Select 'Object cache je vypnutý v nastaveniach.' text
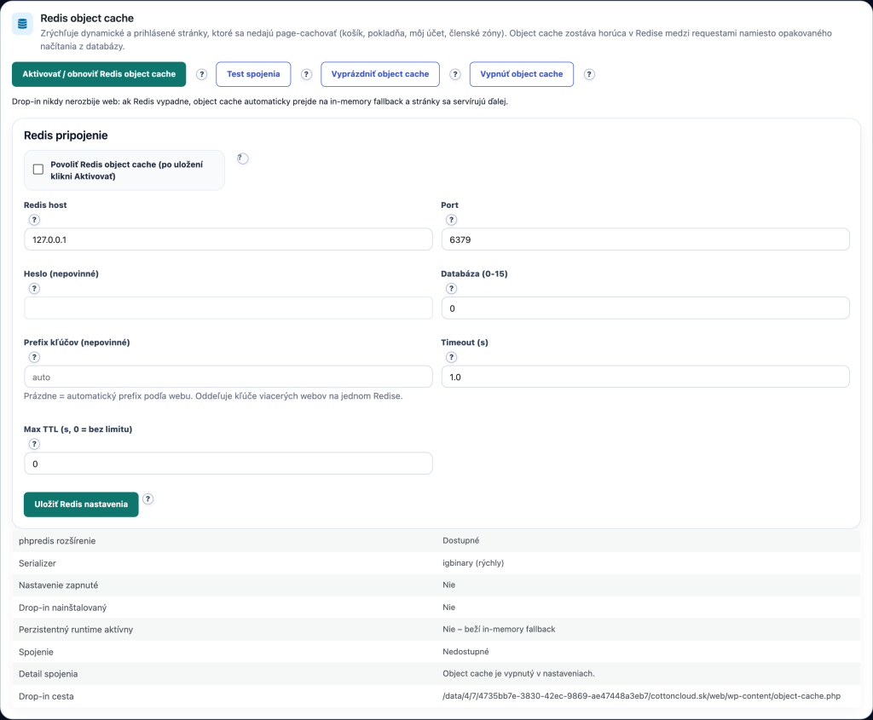Image resolution: width=873 pixels, height=720 pixels. (x=519, y=673)
